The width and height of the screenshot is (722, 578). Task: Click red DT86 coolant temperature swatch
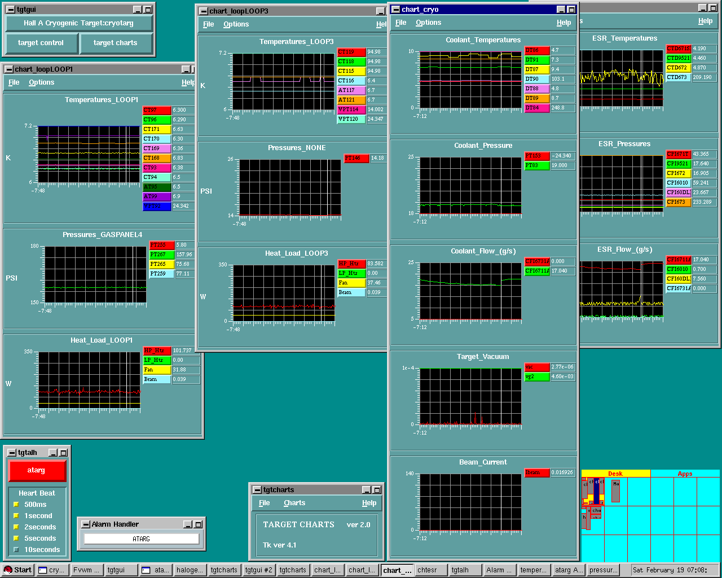point(537,50)
